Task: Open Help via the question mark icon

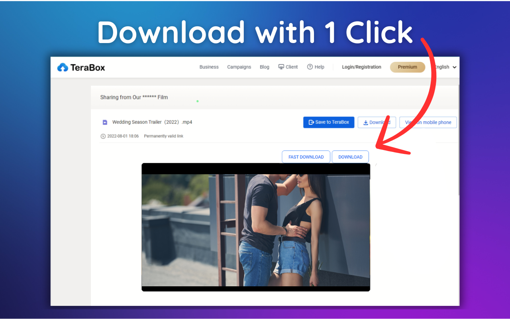Action: coord(310,67)
